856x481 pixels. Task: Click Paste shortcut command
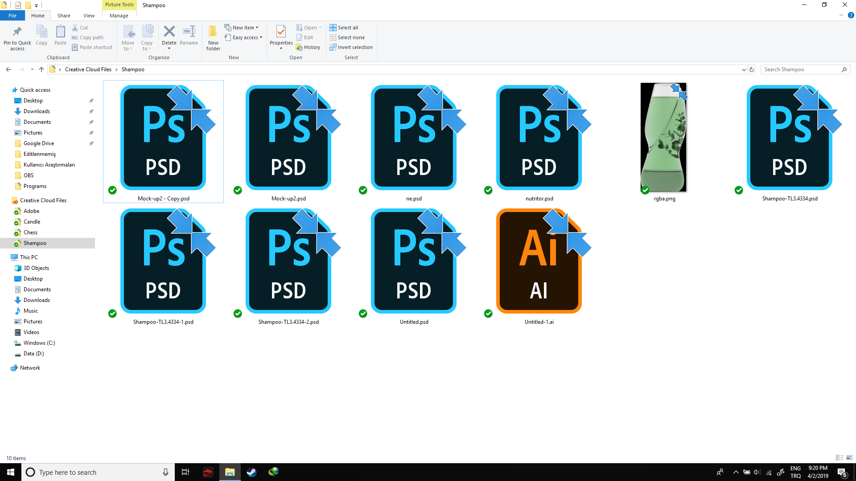coord(92,47)
